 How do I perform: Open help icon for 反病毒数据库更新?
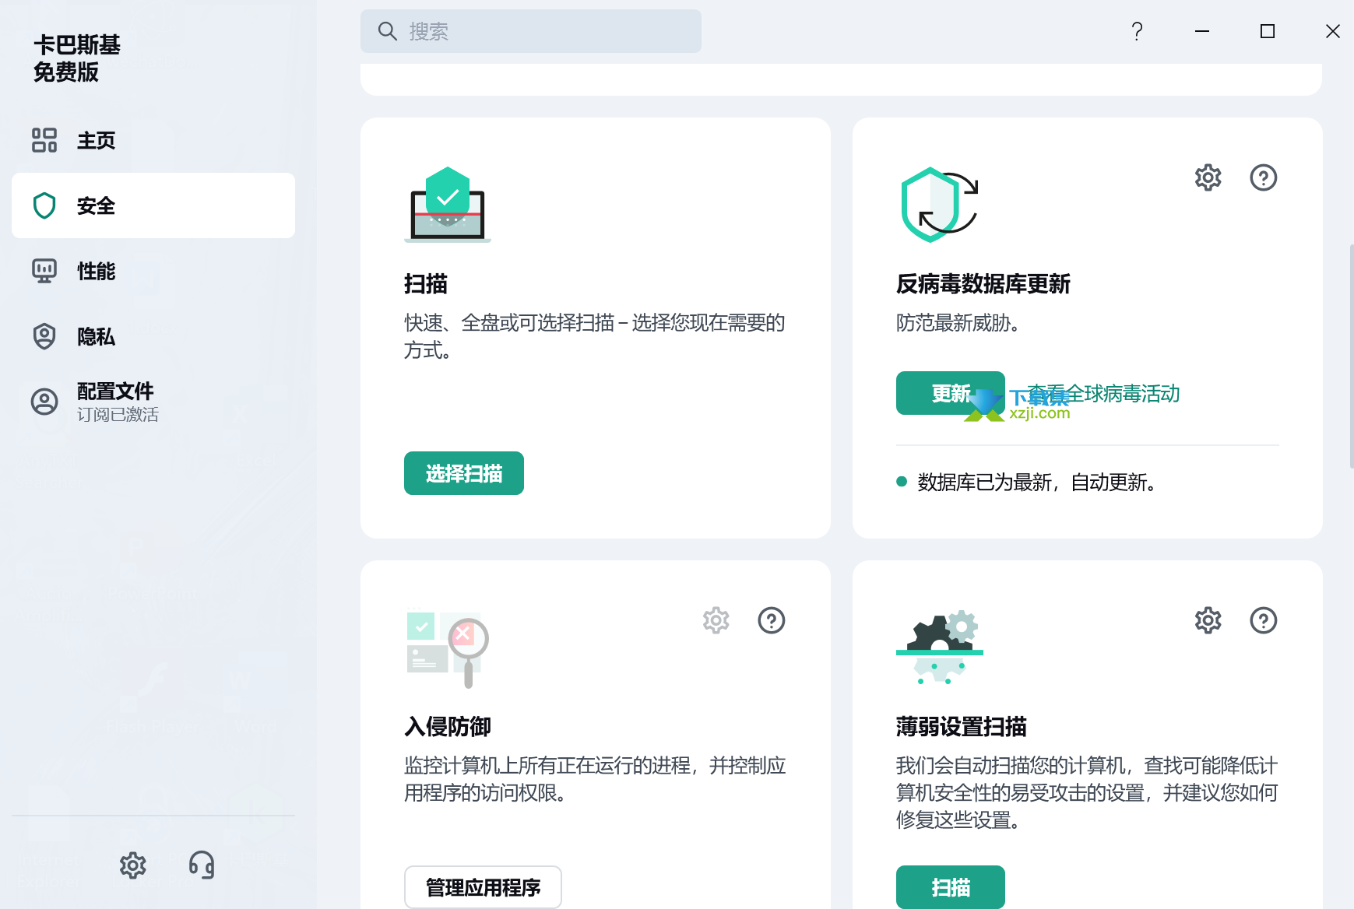pos(1264,177)
